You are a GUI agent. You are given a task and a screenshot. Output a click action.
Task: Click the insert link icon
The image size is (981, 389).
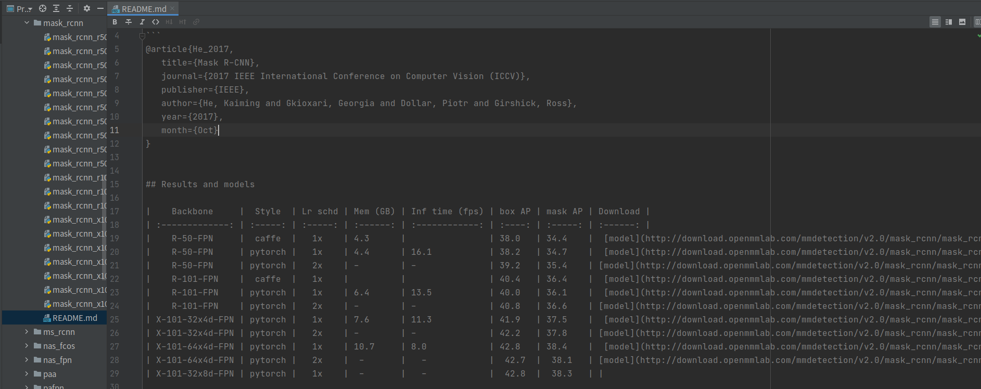[196, 22]
